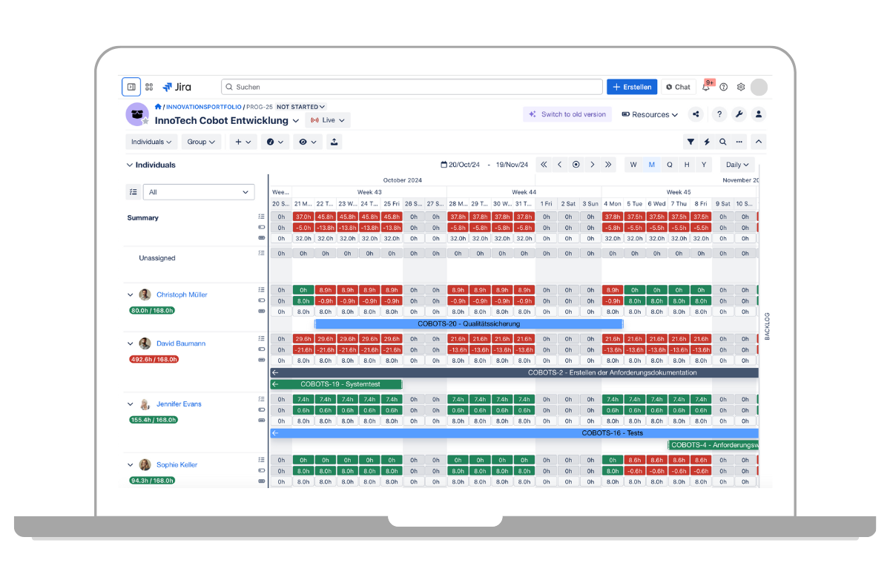Click the task-list icon in the Summary row
The image size is (890, 586).
tap(261, 217)
